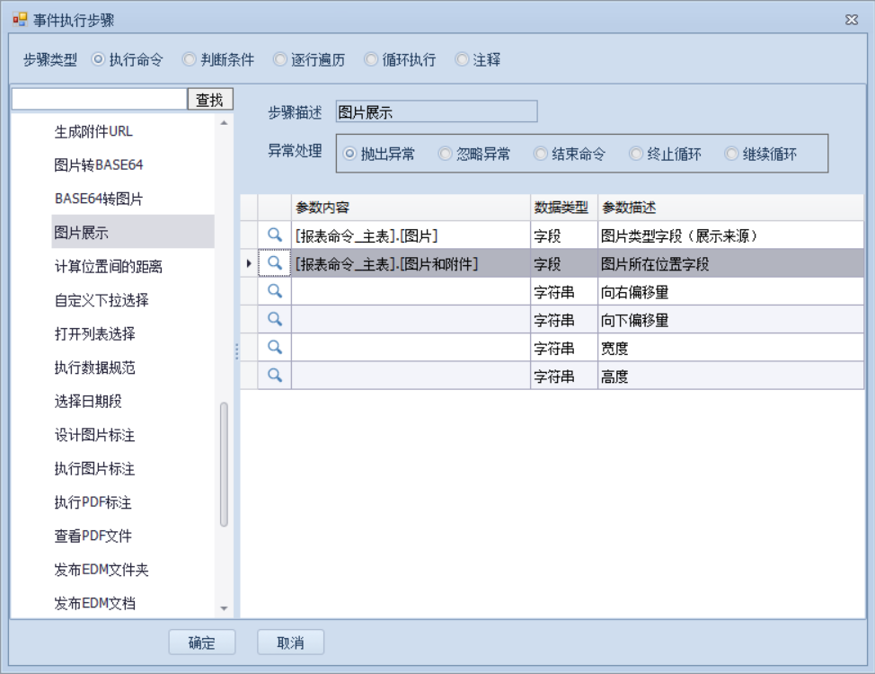Viewport: 875px width, 674px height.
Task: Choose 执行PDF标注 from the command list
Action: tap(93, 502)
